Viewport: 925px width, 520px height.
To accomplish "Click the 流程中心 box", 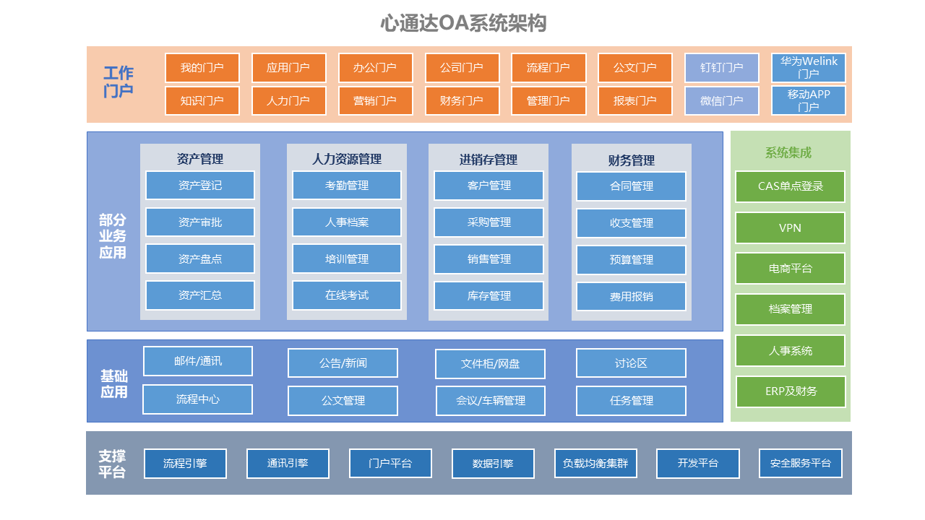I will point(198,399).
